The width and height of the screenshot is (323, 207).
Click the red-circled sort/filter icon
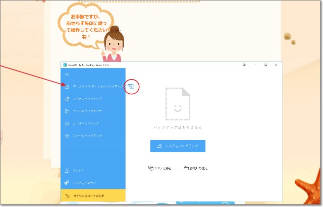131,87
